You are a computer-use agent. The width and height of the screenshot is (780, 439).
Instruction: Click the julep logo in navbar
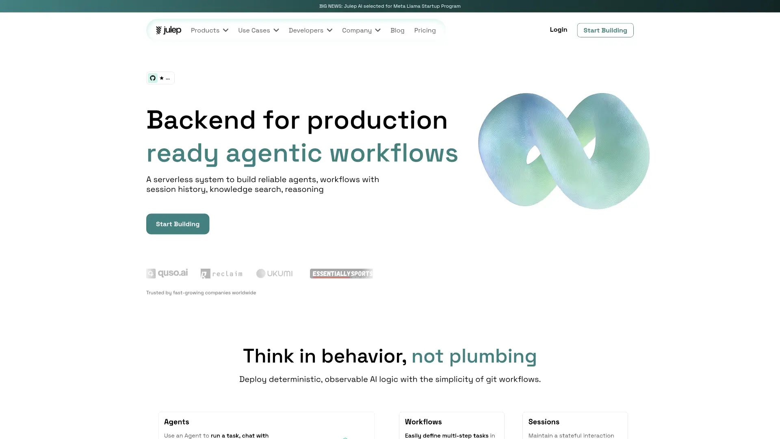tap(168, 30)
